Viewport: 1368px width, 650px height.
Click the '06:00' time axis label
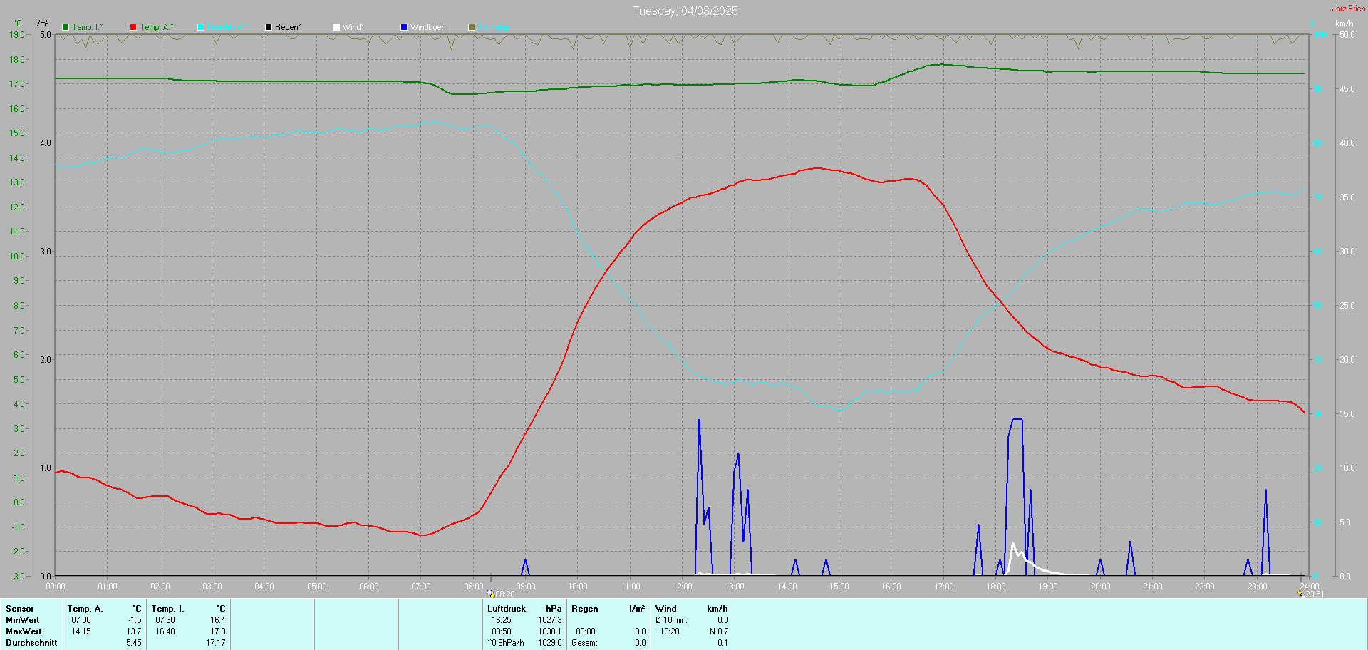click(x=369, y=587)
